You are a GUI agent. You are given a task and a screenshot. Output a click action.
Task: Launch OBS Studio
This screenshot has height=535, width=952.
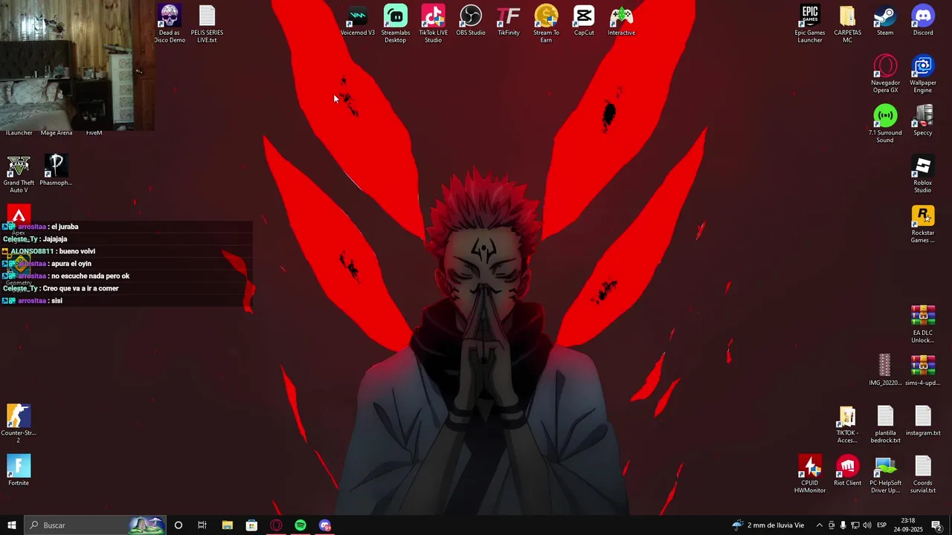[471, 21]
